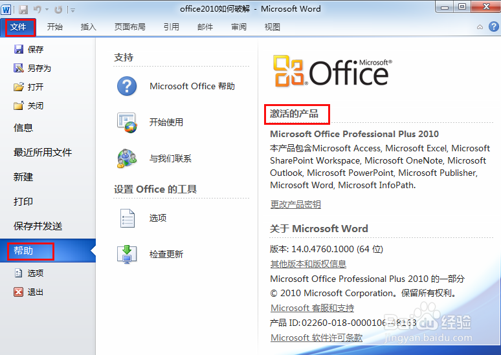Click the Undo icon in quick access toolbar
This screenshot has width=501, height=355.
tap(38, 10)
